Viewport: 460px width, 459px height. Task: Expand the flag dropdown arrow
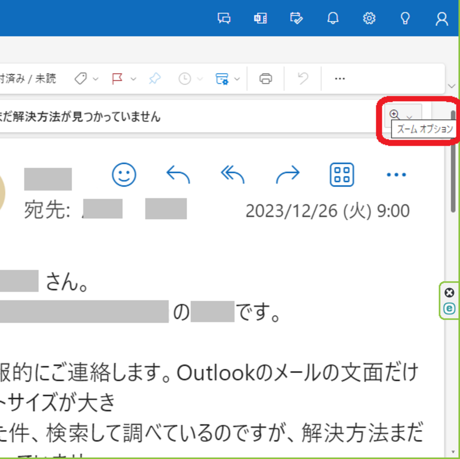click(x=133, y=79)
